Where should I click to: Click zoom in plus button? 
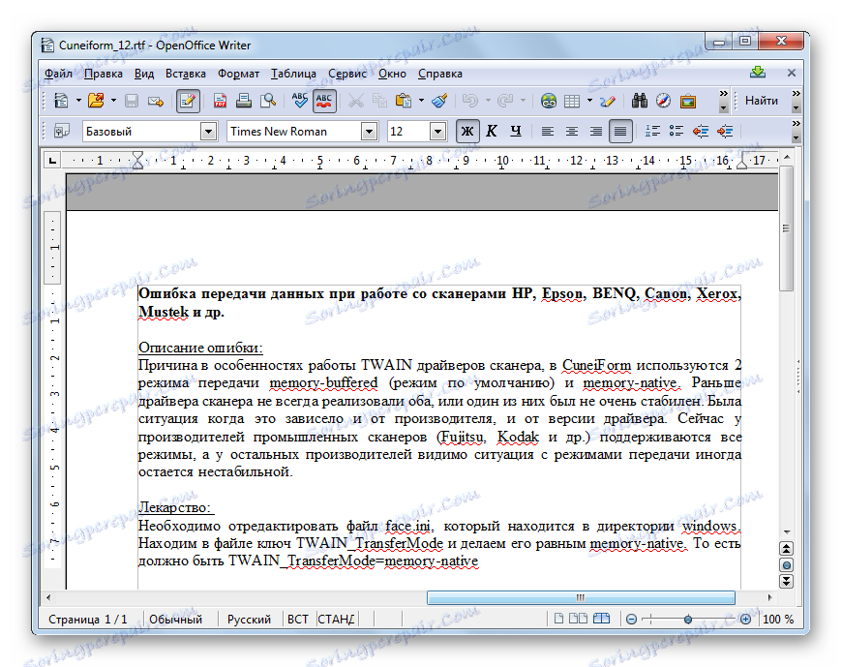(745, 620)
